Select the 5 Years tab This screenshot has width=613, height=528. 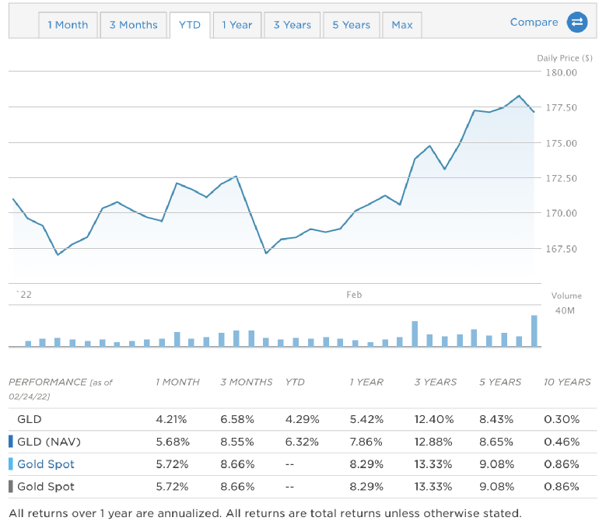coord(351,25)
